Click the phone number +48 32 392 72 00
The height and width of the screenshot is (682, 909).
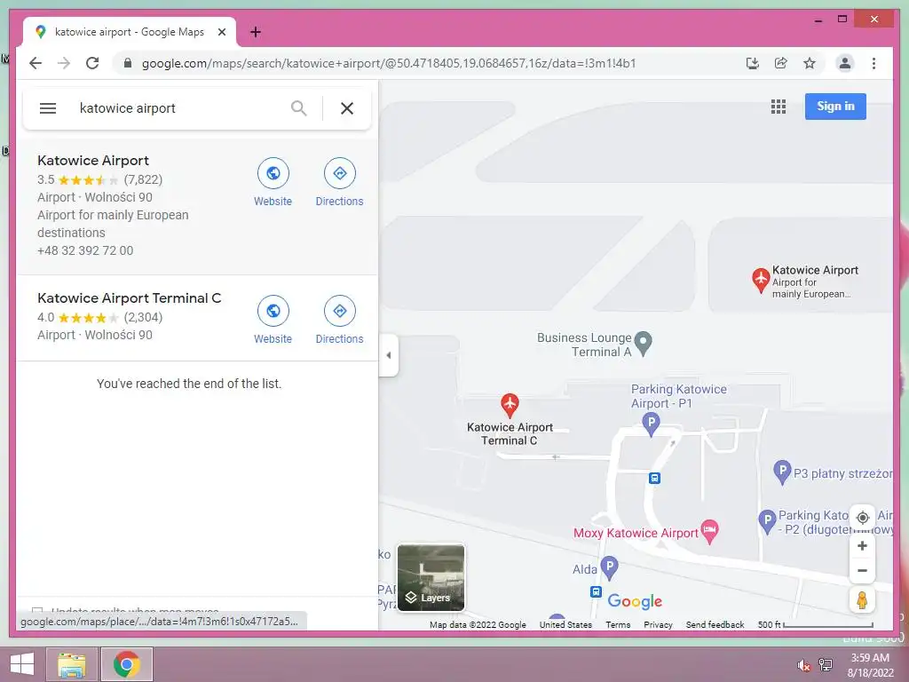pyautogui.click(x=85, y=250)
